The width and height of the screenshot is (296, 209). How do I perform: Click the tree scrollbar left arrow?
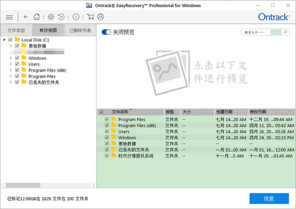[3, 185]
